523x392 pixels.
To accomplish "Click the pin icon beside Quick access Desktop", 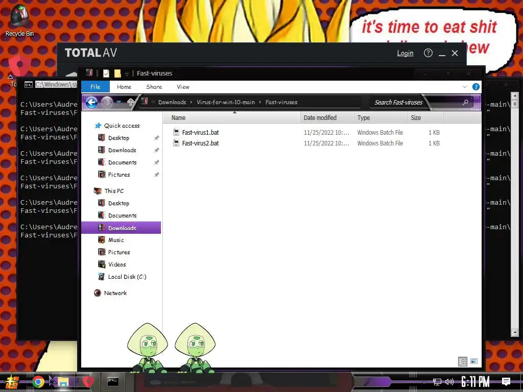I will [156, 138].
